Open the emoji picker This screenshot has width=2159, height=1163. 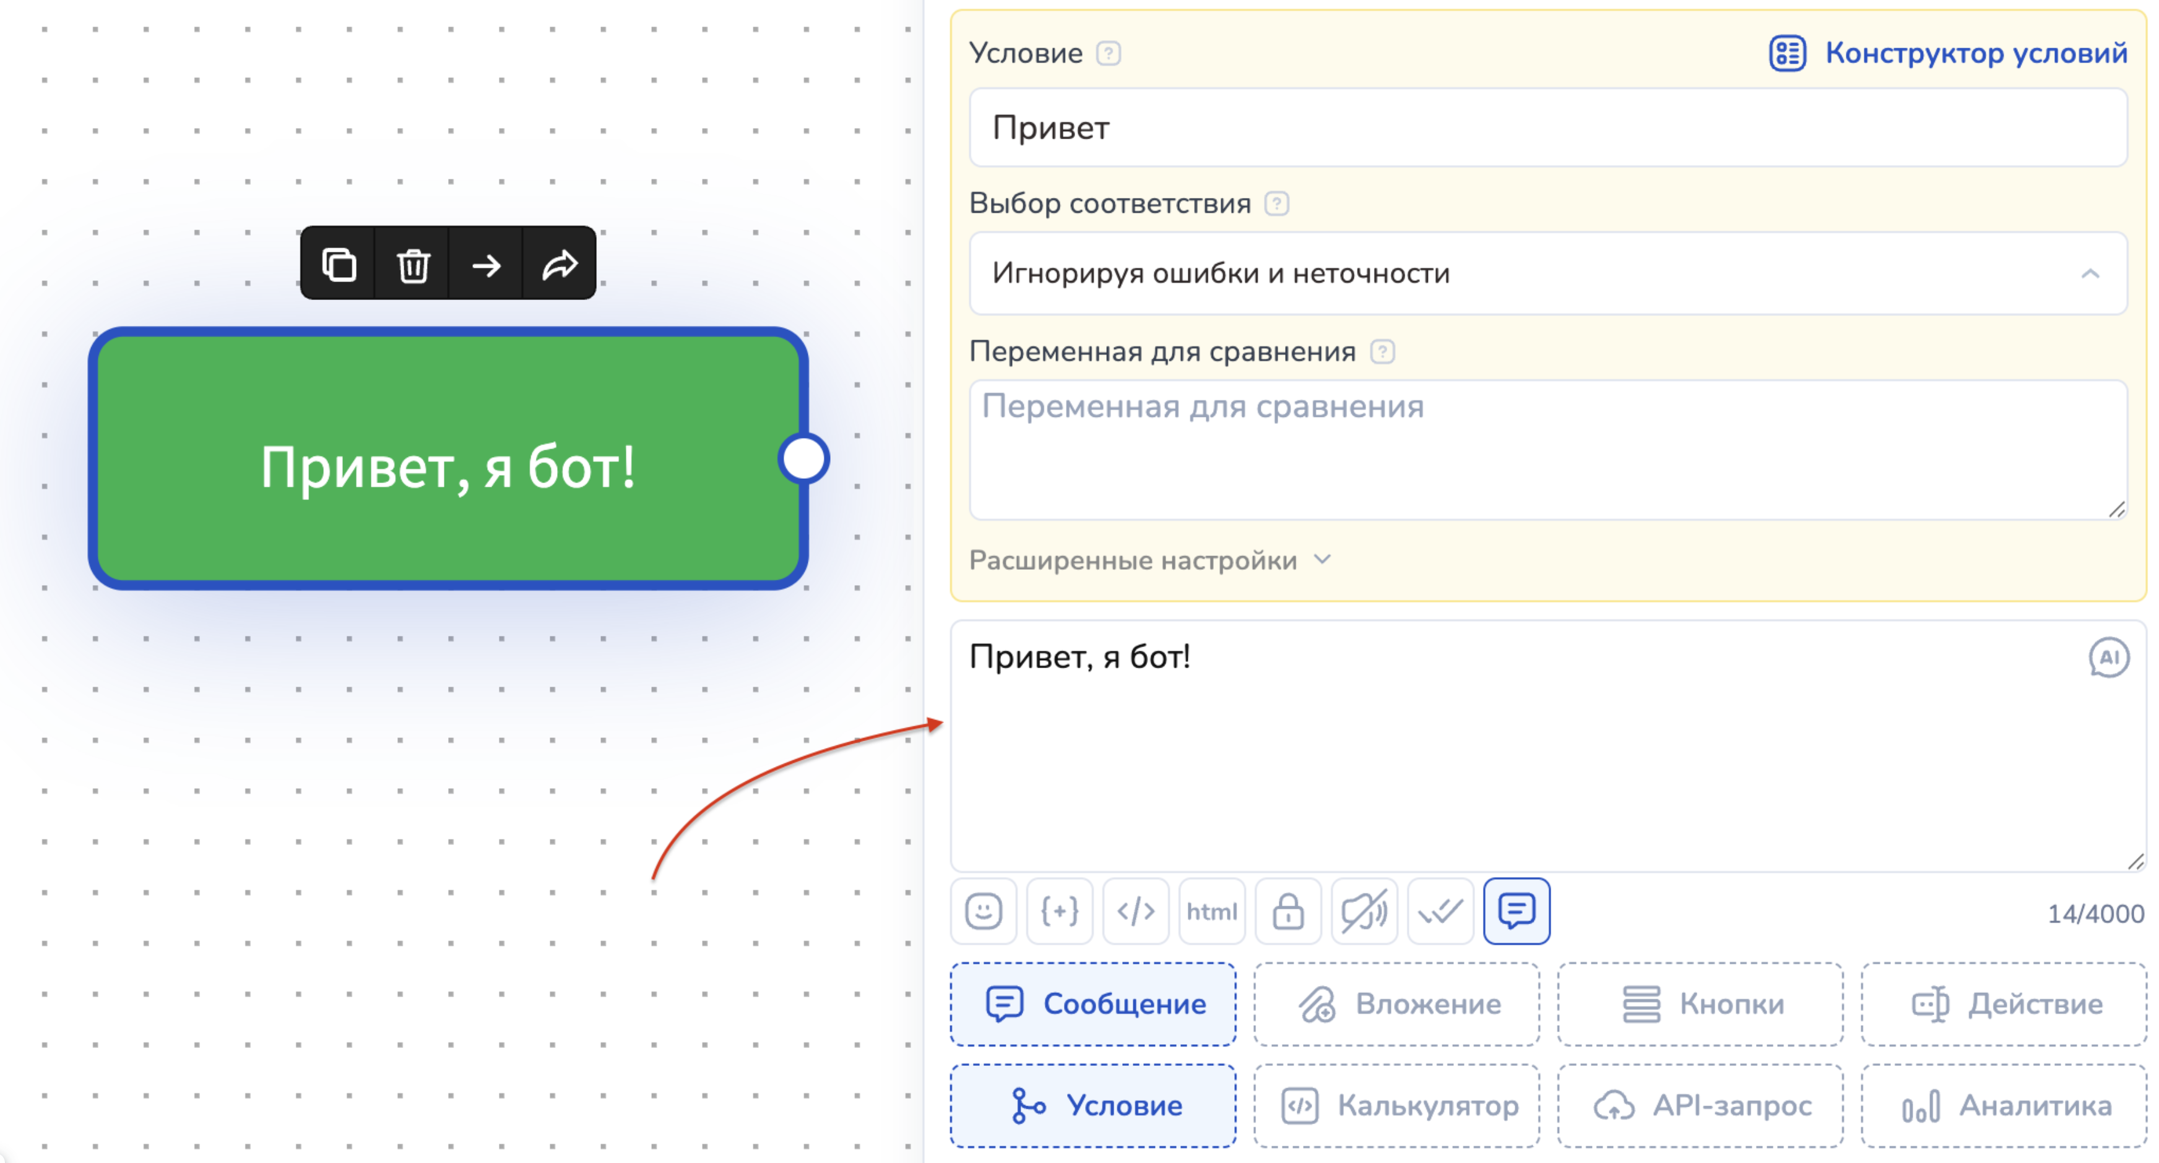(983, 911)
